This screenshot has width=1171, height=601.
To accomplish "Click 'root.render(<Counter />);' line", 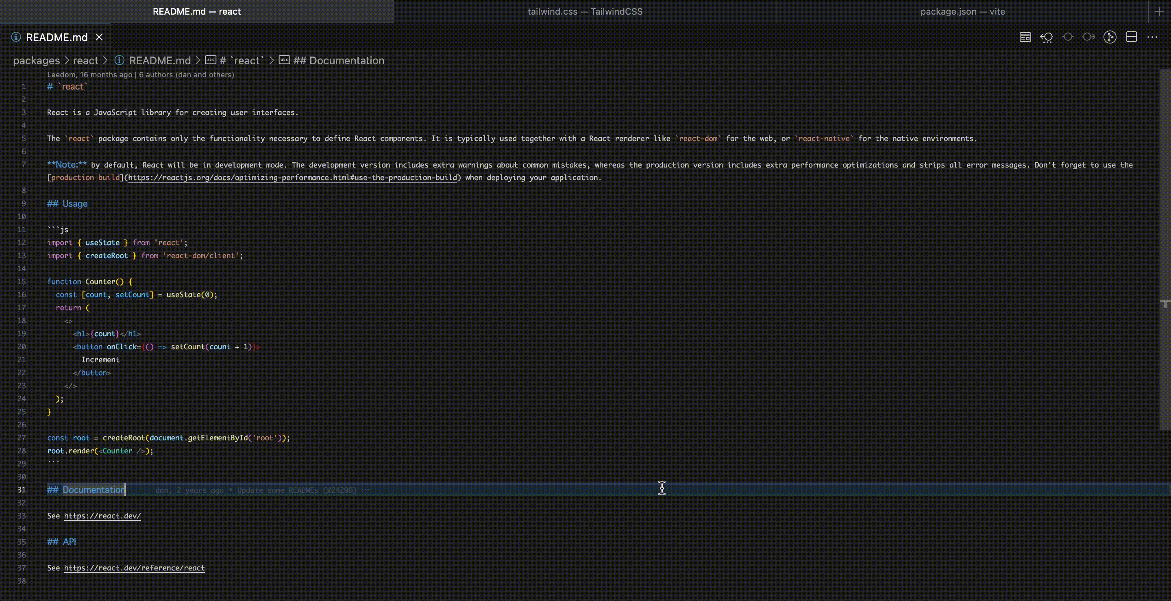I will coord(100,451).
